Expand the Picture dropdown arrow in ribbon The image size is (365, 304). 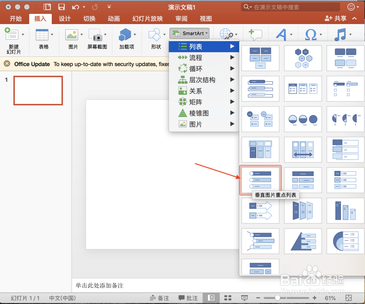(81, 35)
